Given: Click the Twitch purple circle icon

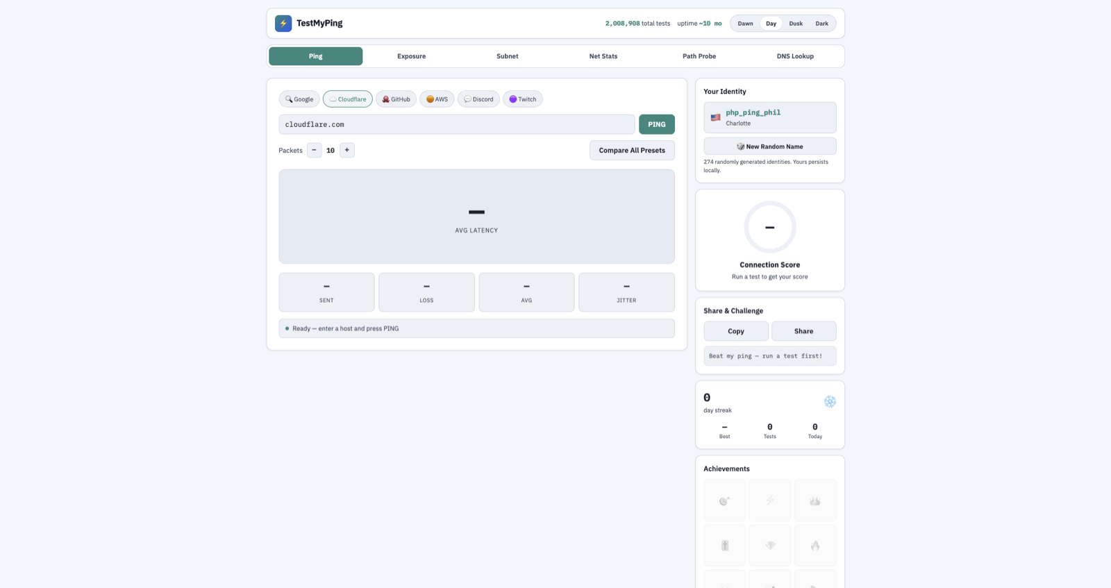Looking at the screenshot, I should [513, 99].
